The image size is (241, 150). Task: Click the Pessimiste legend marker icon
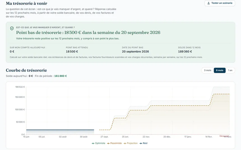click(108, 143)
